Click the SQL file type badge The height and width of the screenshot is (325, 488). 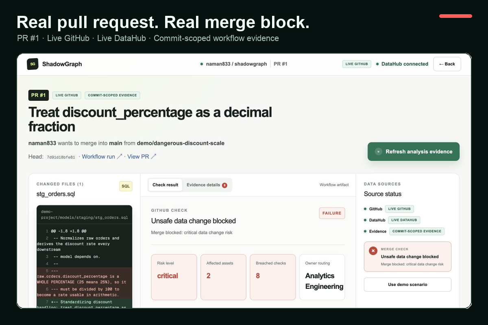(x=126, y=186)
